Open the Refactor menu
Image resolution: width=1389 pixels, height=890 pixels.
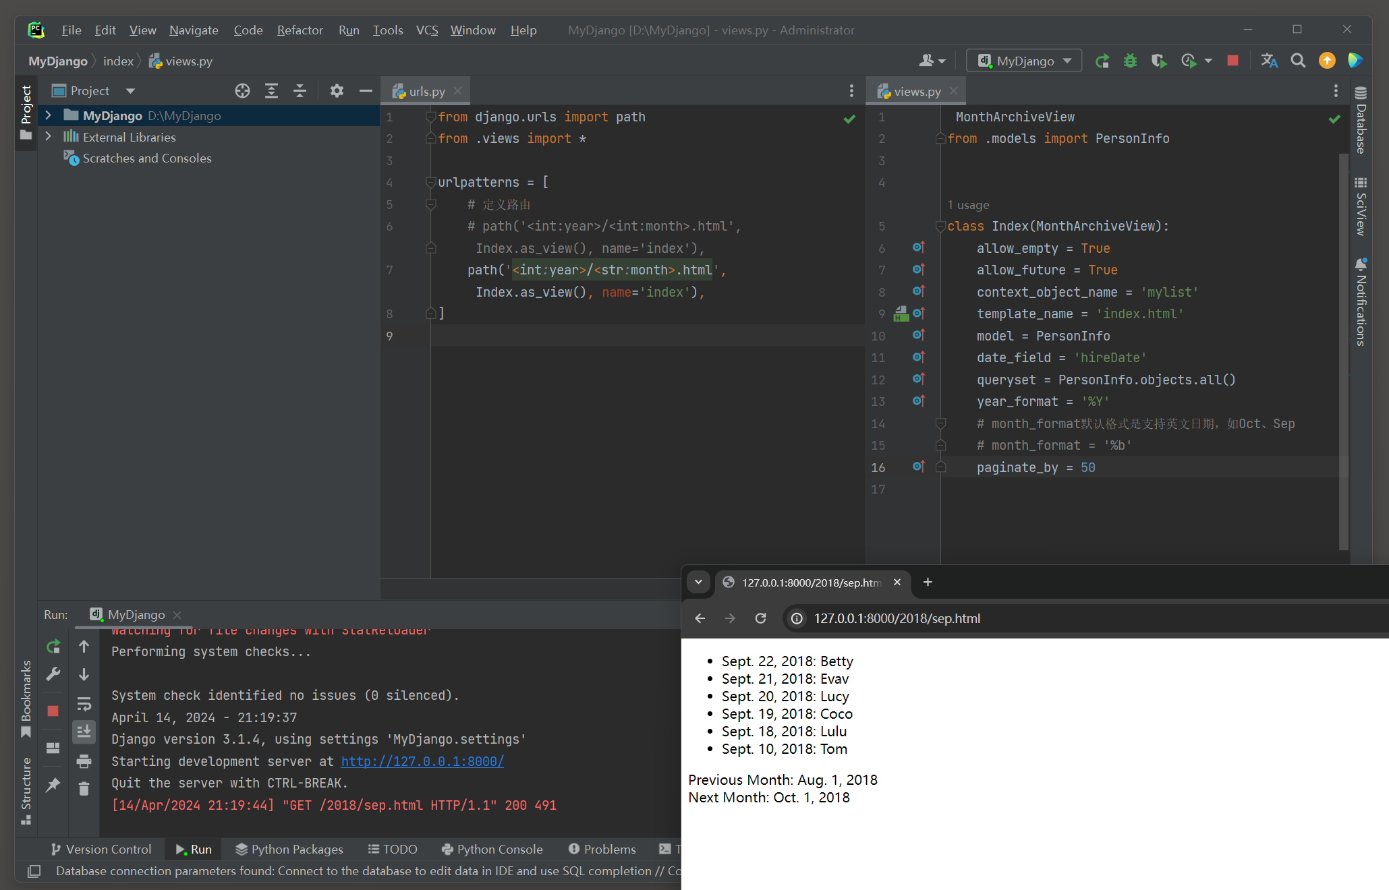click(300, 30)
